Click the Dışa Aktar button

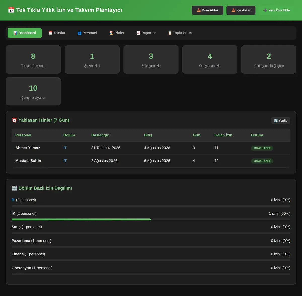tap(207, 10)
